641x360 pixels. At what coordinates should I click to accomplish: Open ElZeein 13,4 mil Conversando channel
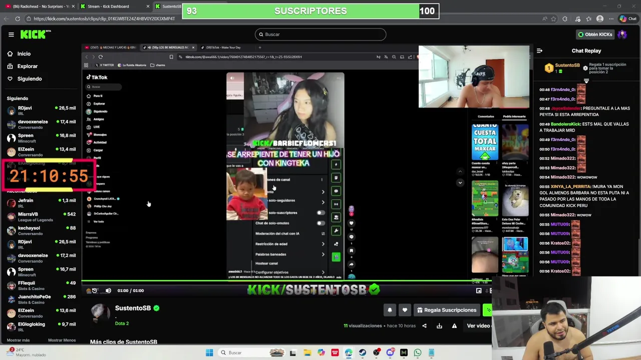tap(41, 152)
